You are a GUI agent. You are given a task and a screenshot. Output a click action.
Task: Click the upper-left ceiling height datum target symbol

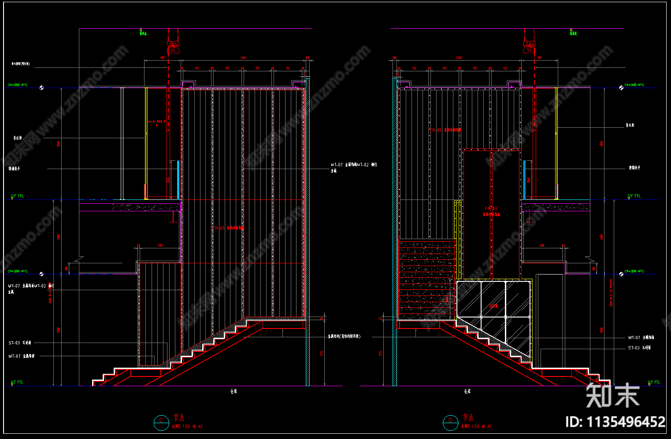tap(41, 88)
